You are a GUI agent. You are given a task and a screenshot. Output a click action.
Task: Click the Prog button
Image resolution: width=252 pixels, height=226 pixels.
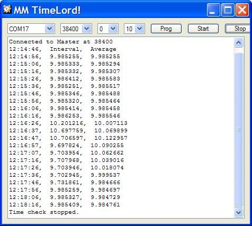(166, 29)
